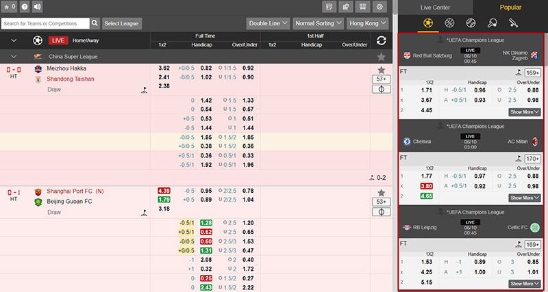Pick the table tennis paddle icon
This screenshot has height=292, width=548.
point(492,23)
